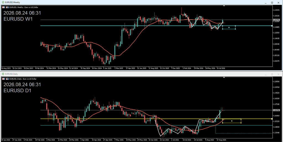
Task: Click 'EURUSD, Daily: Euro vs US Dollar' header
Action: 23,79
